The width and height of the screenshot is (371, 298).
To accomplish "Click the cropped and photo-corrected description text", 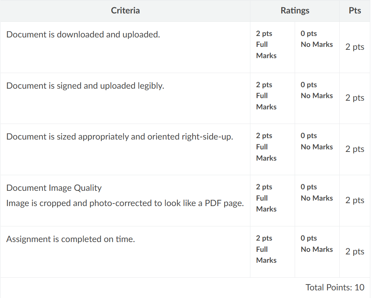I will click(x=125, y=203).
